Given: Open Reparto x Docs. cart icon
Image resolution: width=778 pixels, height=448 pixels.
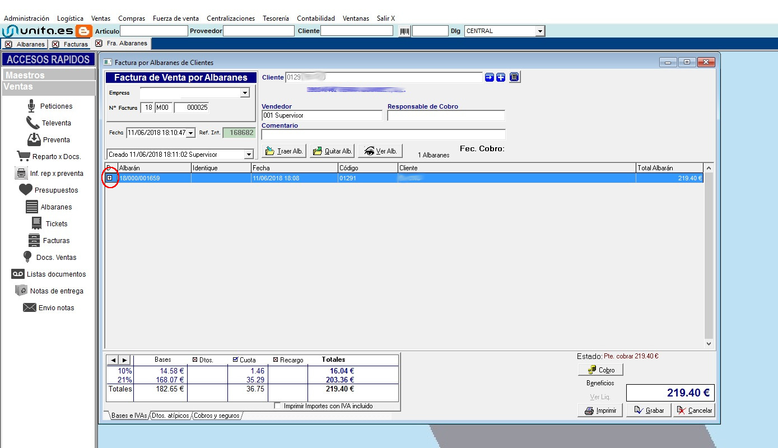Looking at the screenshot, I should pos(23,156).
